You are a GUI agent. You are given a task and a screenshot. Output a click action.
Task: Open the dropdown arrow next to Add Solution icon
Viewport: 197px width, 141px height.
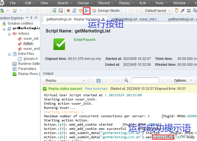(x=8, y=11)
